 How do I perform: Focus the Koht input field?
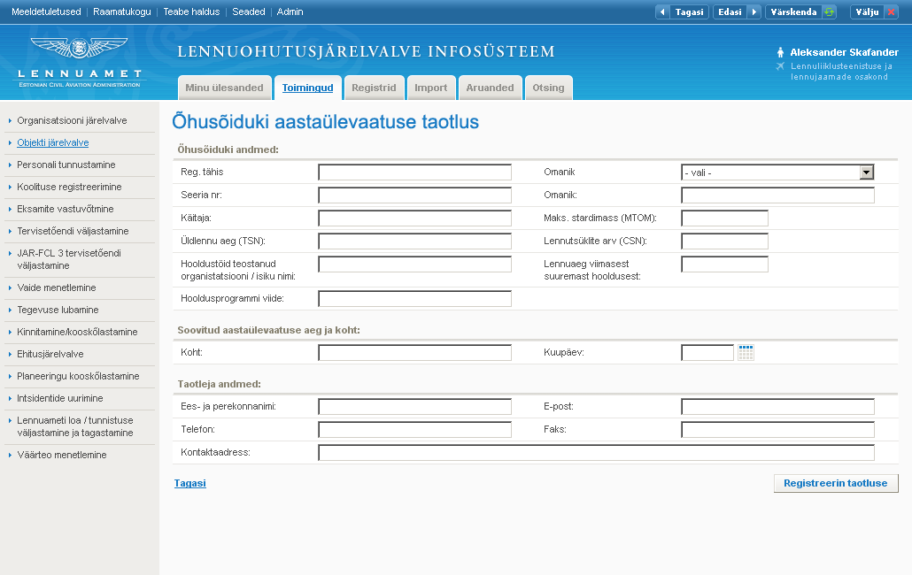point(414,353)
